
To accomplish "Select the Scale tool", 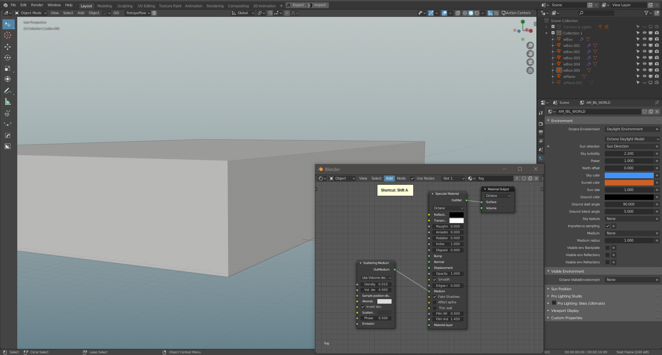I will click(8, 69).
